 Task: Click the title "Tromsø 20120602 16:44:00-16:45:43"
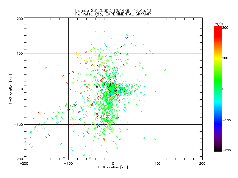point(113,10)
